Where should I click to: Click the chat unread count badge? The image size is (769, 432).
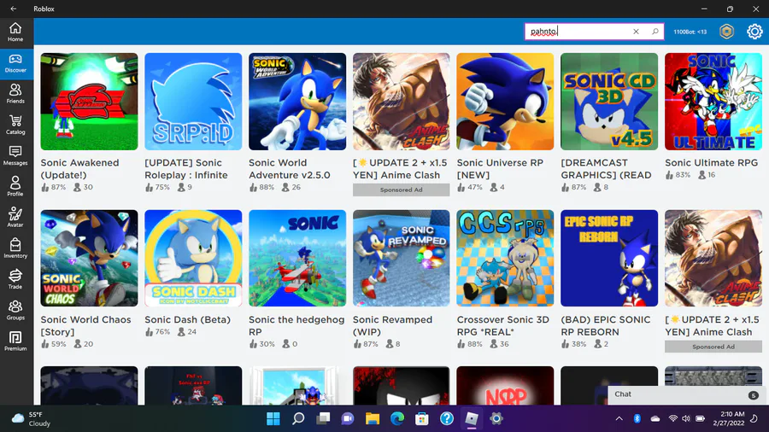coord(754,394)
